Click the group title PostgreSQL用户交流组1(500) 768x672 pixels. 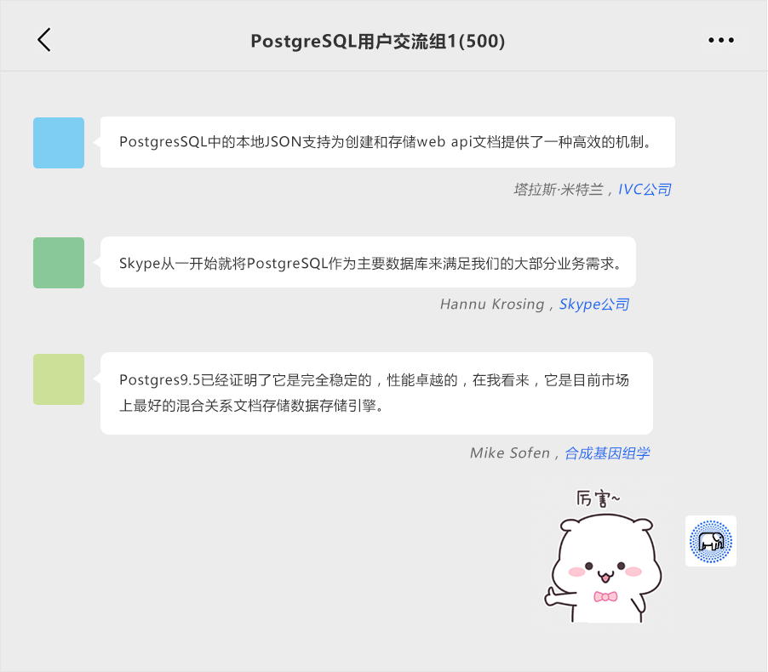point(378,41)
